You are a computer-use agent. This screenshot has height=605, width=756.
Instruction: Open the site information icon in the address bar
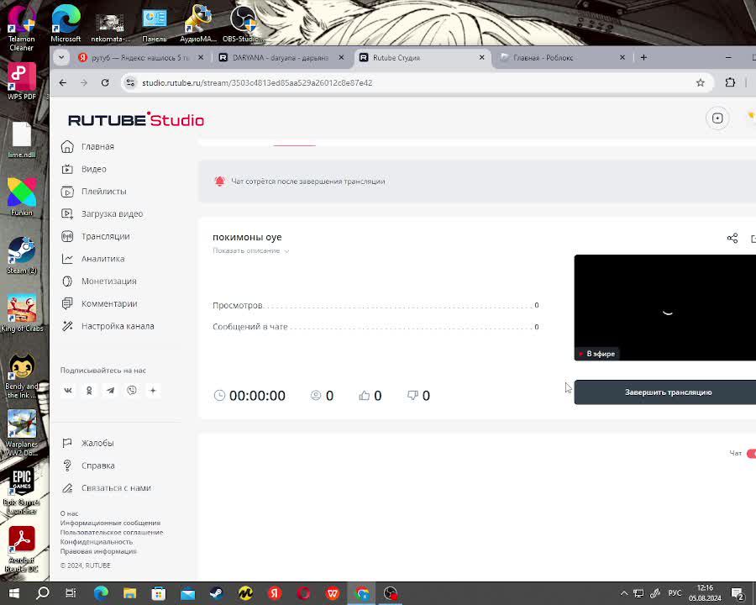pyautogui.click(x=130, y=83)
